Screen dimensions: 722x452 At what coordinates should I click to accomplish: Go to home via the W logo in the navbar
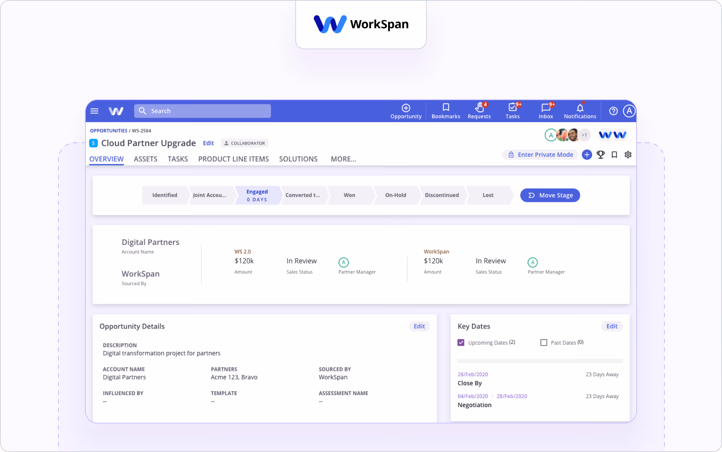116,111
